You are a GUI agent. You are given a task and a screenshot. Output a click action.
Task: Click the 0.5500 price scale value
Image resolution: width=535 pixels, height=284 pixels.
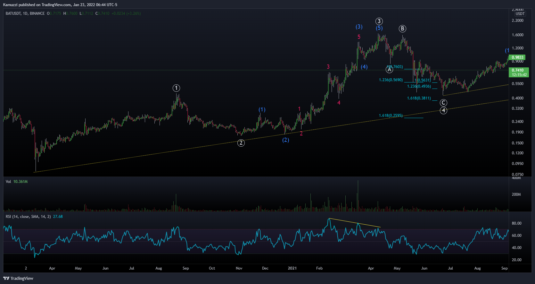[517, 84]
